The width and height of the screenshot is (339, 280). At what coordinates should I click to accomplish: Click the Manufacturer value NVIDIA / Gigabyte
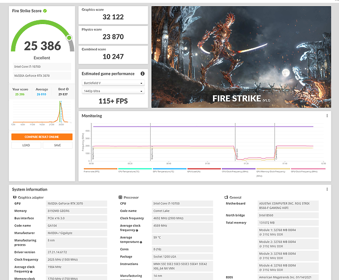[77, 233]
